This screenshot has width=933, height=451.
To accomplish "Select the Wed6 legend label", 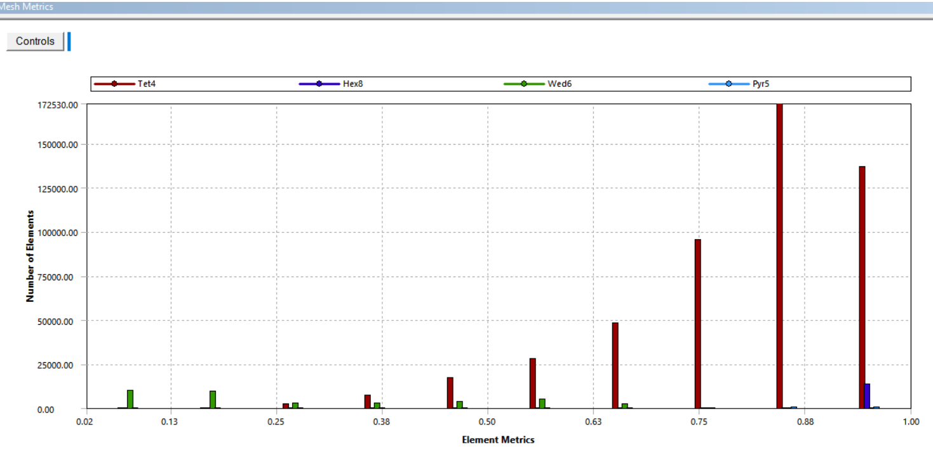I will 560,84.
